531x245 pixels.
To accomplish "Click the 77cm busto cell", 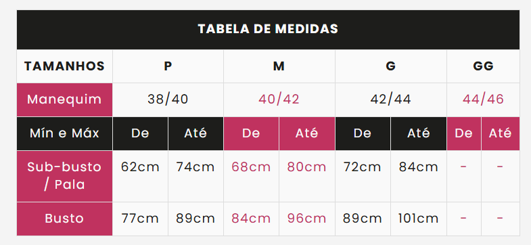I will [x=140, y=219].
